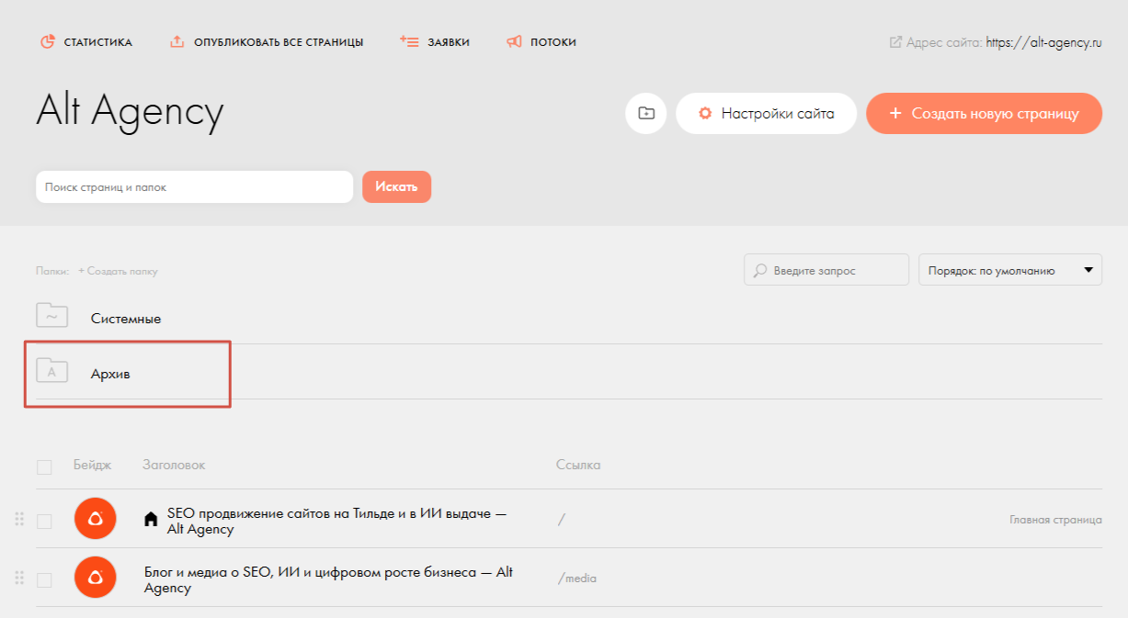Viewport: 1128px width, 618px height.
Task: Click the home icon before SEO продвижение title
Action: pyautogui.click(x=152, y=520)
